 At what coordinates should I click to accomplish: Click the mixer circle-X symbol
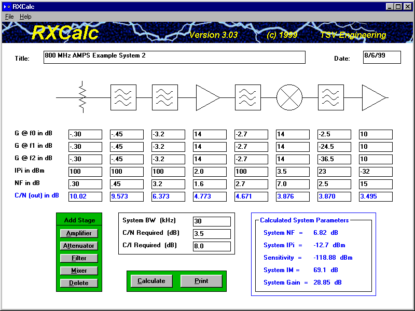(289, 97)
